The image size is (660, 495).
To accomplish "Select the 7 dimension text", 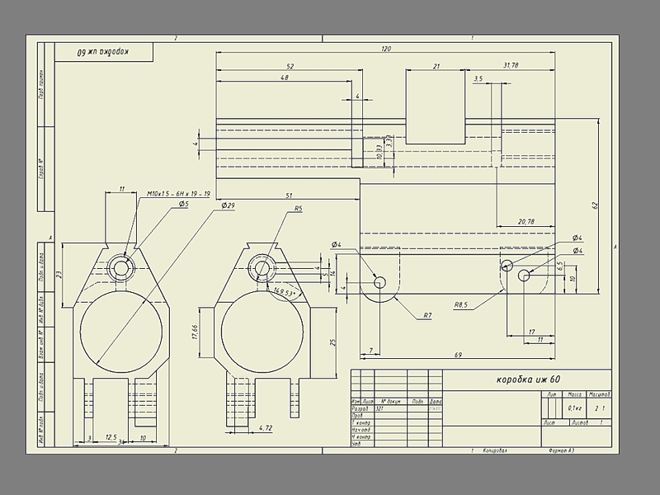I will 370,350.
